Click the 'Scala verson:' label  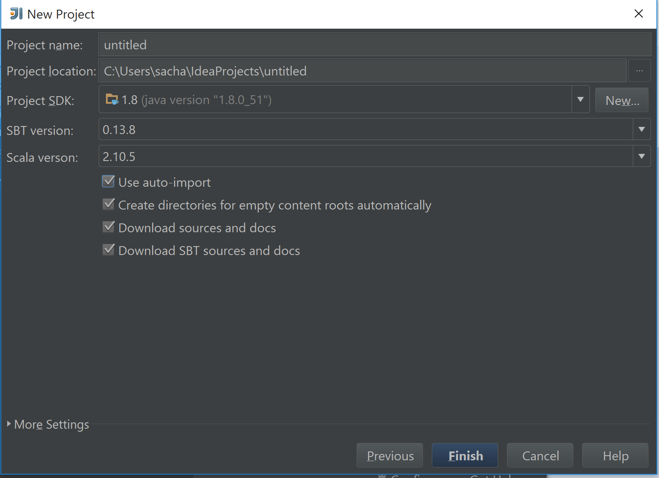[x=42, y=158]
